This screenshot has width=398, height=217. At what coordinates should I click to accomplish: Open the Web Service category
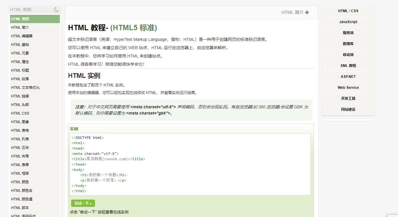click(x=348, y=88)
